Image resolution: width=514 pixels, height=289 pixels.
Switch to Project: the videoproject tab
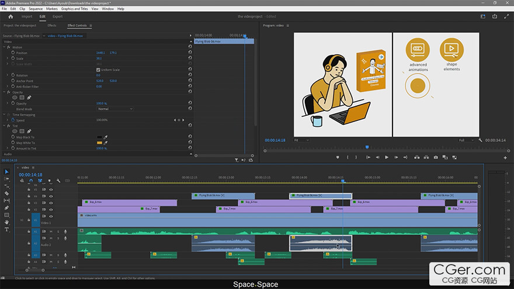pos(20,25)
